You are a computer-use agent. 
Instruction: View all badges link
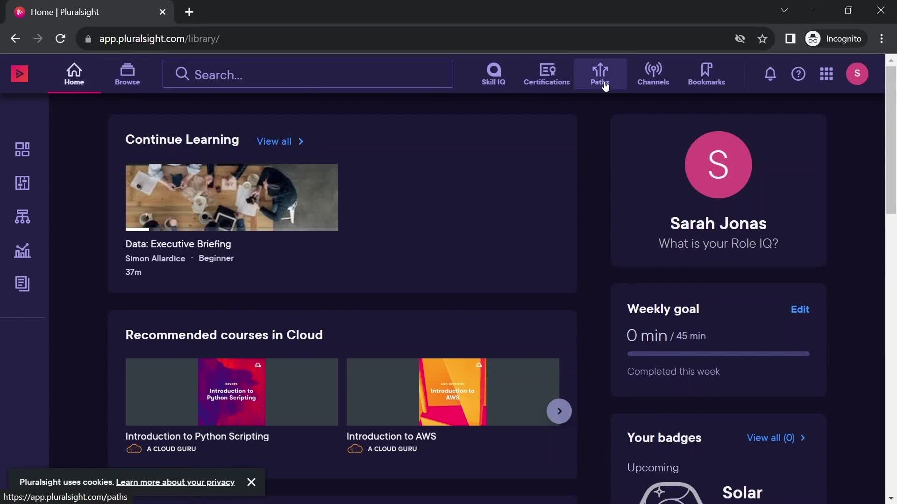coord(771,438)
